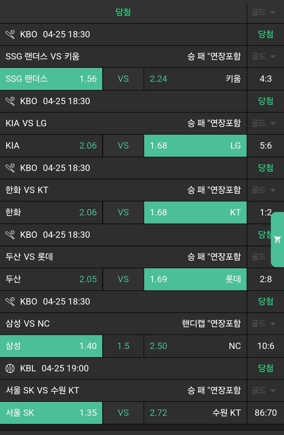The height and width of the screenshot is (435, 284).
Task: Expand 골드 dropdown for KIA VS LG
Action: tap(263, 123)
